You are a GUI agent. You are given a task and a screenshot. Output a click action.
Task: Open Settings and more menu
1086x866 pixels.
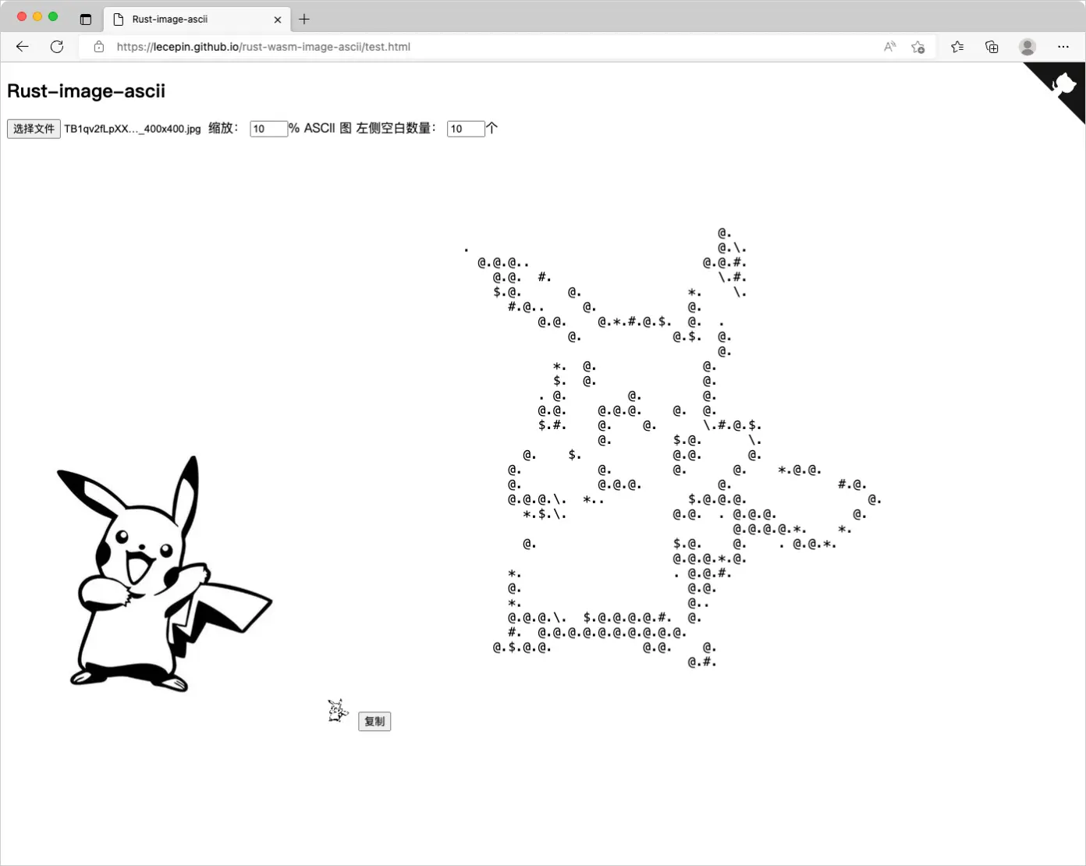tap(1063, 47)
